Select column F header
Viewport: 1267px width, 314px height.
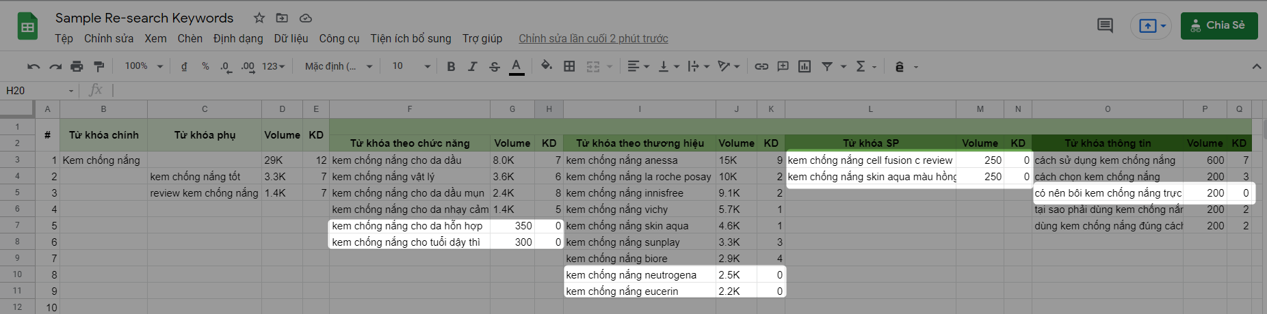[409, 109]
